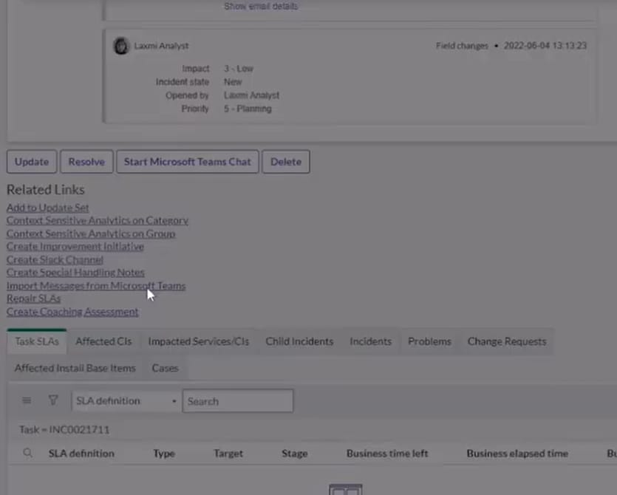This screenshot has height=495, width=617.
Task: Click the column search magnifier icon
Action: click(27, 453)
